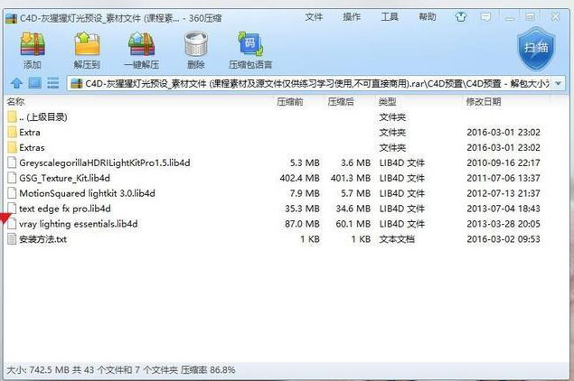This screenshot has width=574, height=381.
Task: Minimize the 360压缩 window
Action: pos(510,17)
